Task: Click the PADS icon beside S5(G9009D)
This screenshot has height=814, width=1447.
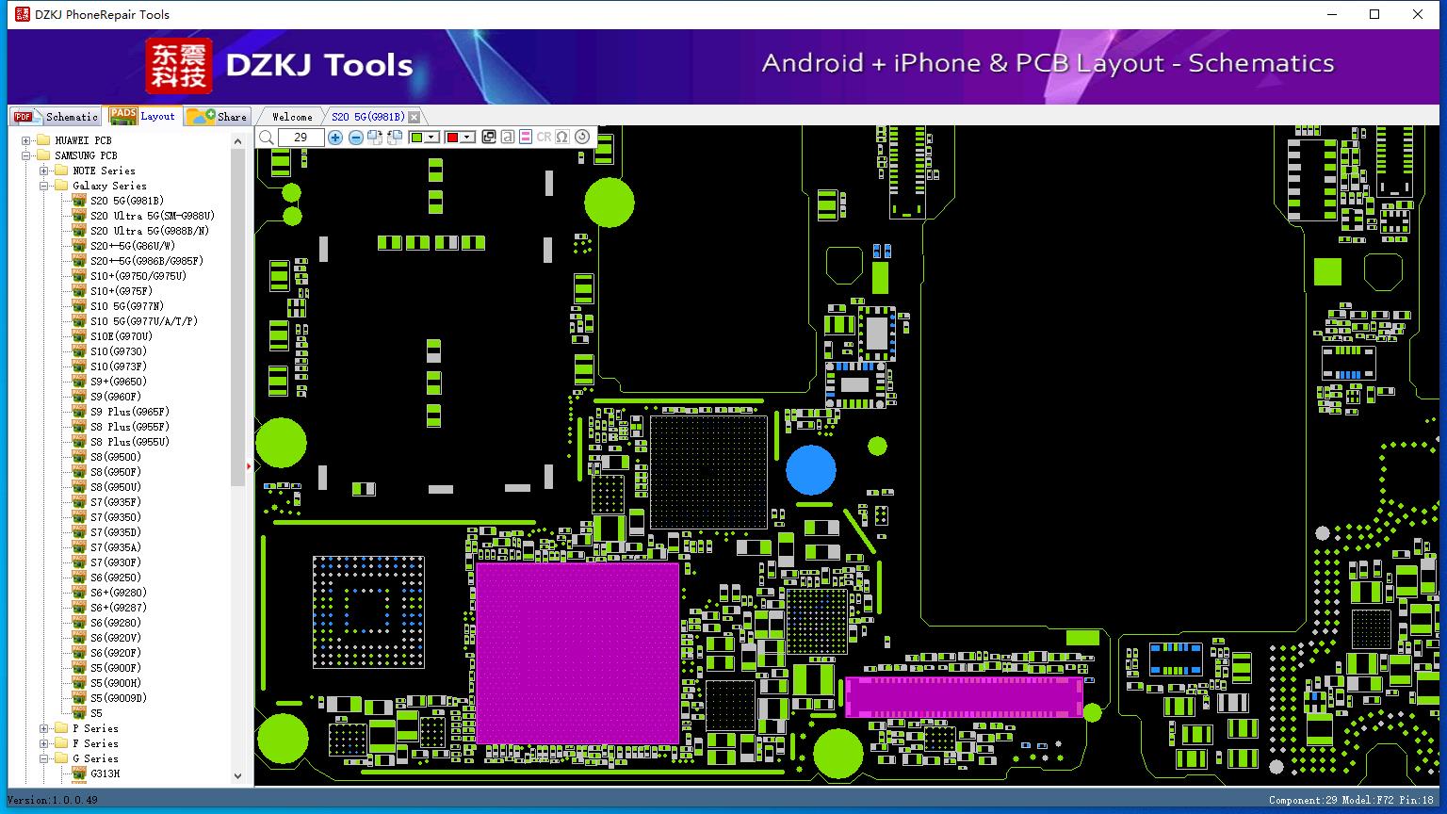Action: (x=79, y=698)
